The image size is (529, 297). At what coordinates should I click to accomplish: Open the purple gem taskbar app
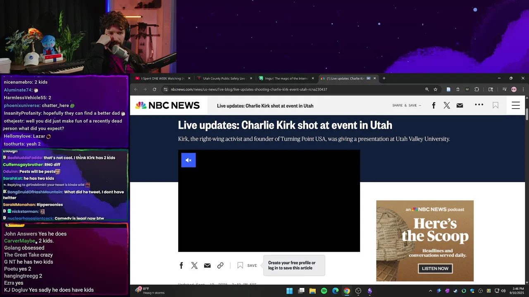click(370, 291)
